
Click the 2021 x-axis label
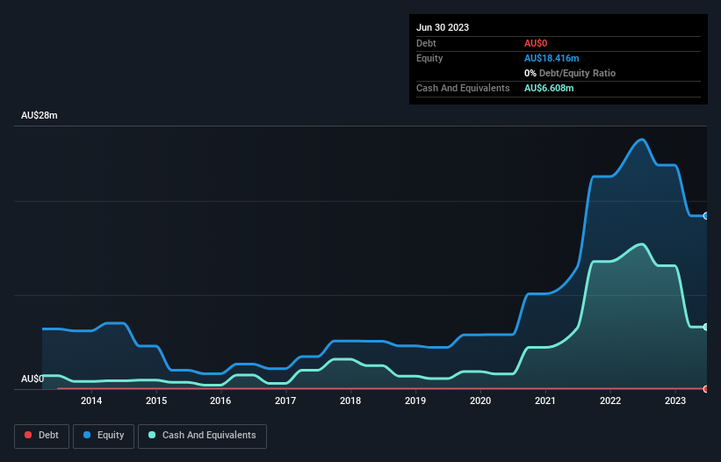tap(545, 401)
